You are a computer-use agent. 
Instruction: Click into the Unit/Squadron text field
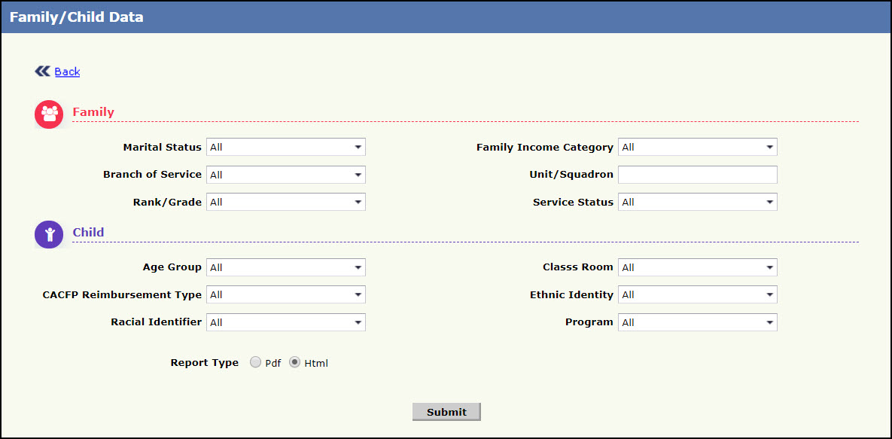(x=697, y=175)
